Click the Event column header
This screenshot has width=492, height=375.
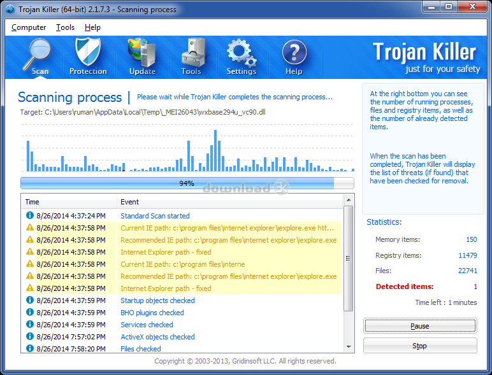(x=229, y=202)
